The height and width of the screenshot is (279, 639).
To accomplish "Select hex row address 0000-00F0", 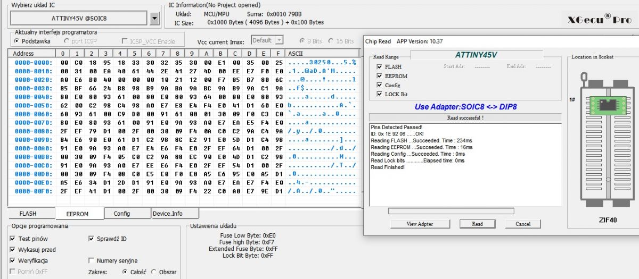I will (x=33, y=191).
